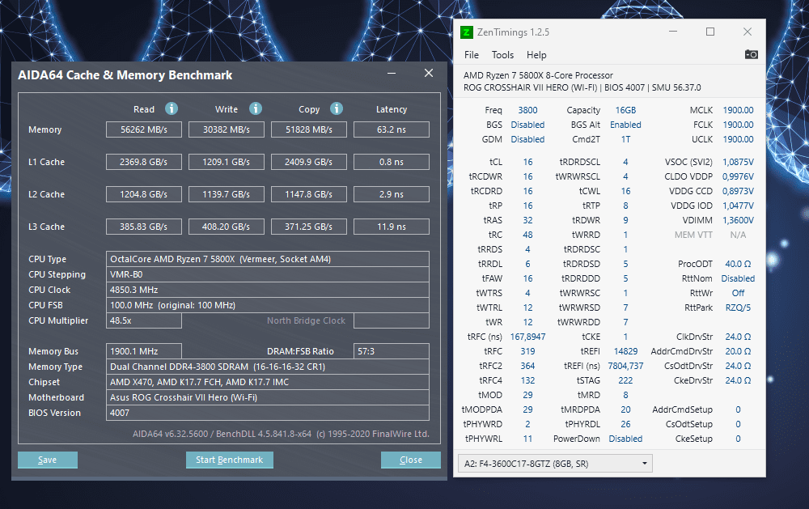Click the CPU Clock 4850.3 MHz field
Screen dimensions: 809x509
pos(268,290)
